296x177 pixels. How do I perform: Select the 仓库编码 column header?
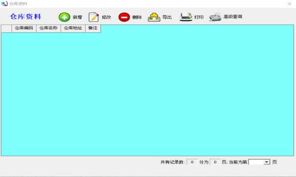click(24, 29)
